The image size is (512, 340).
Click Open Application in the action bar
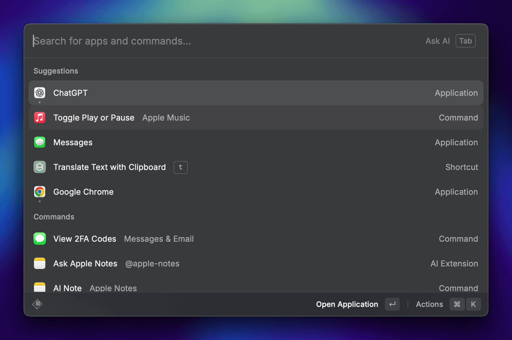(347, 304)
